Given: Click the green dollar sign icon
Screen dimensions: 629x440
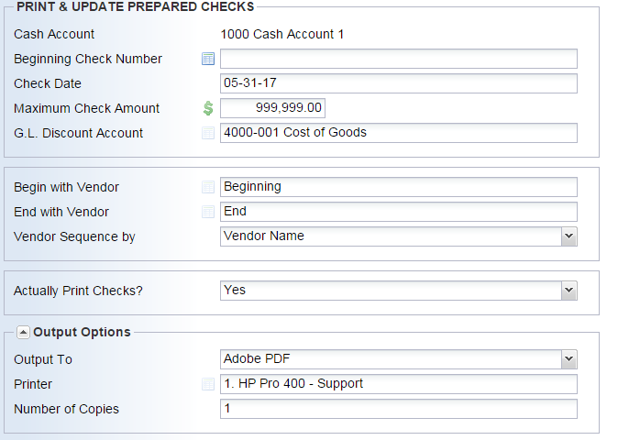Looking at the screenshot, I should coord(208,108).
